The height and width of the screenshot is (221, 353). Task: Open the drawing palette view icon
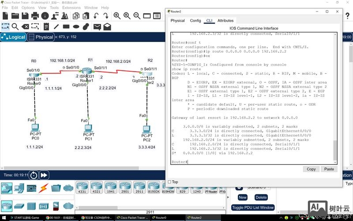[x=147, y=16]
